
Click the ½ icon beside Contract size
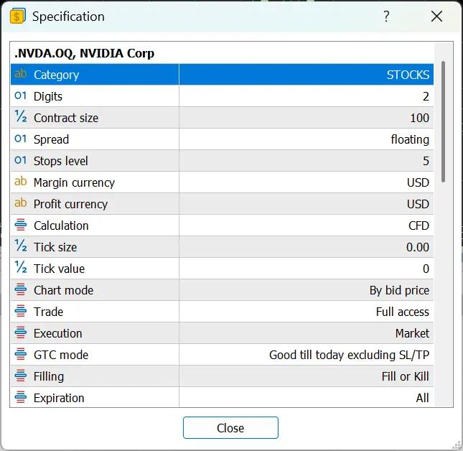[20, 116]
